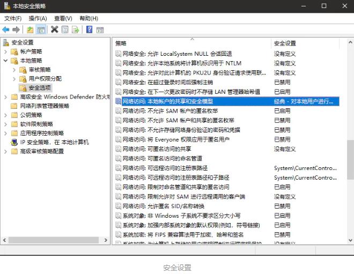Click policy icon beside 可匿名访问的共享
Viewport: 354px width, 274px height.
coord(119,149)
